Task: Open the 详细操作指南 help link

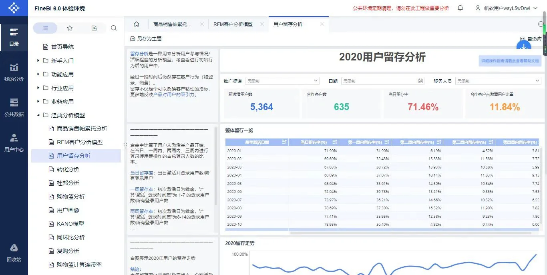Action: coord(509,60)
